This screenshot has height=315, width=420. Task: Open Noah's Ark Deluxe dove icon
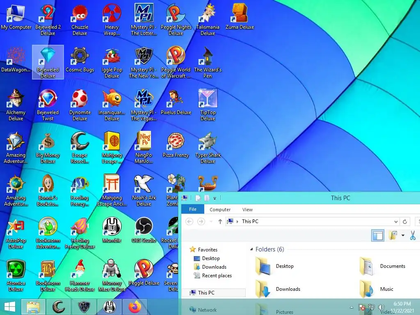point(144,190)
